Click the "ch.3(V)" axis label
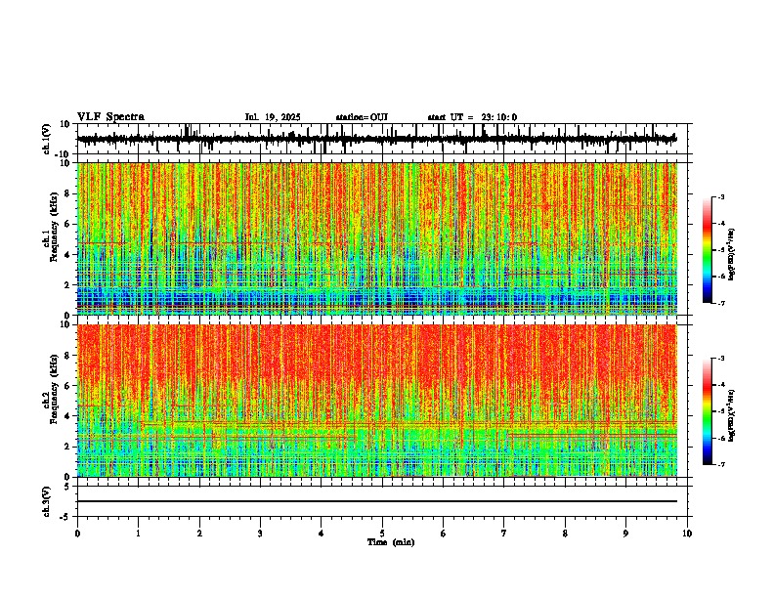The height and width of the screenshot is (598, 774). 46,501
